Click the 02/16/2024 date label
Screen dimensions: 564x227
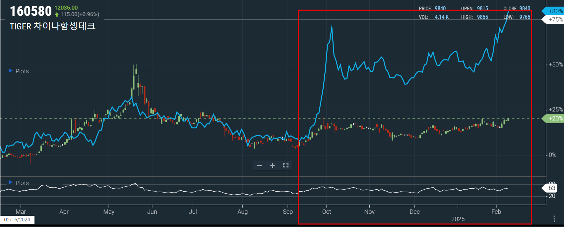tap(17, 220)
